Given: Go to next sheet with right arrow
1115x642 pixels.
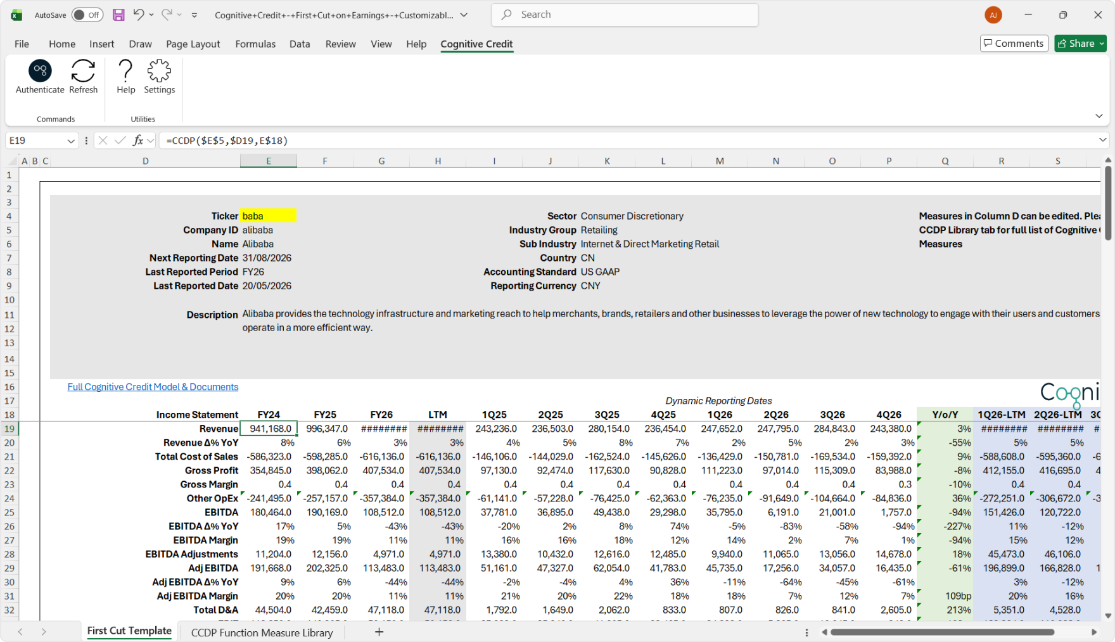Looking at the screenshot, I should tap(44, 632).
